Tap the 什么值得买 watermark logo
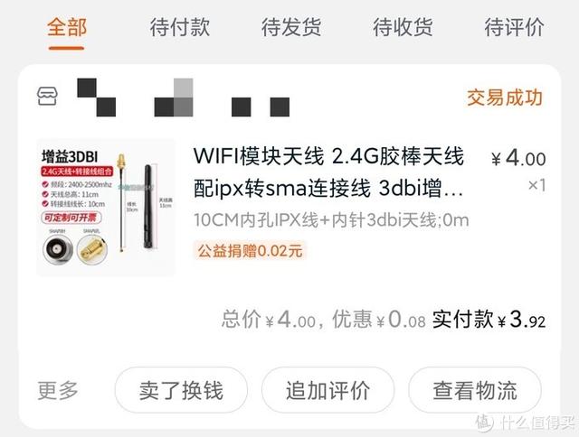The image size is (579, 437). click(x=525, y=423)
